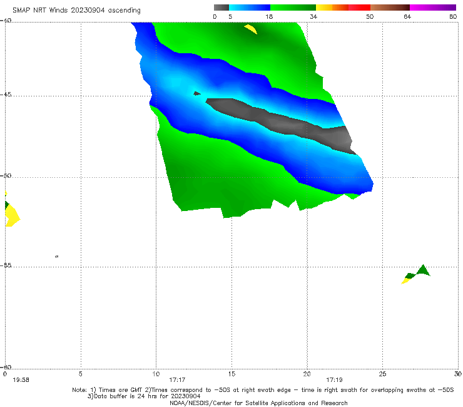Click the title 'SMAP NRT Winds 20230904 ascending'

[76, 11]
